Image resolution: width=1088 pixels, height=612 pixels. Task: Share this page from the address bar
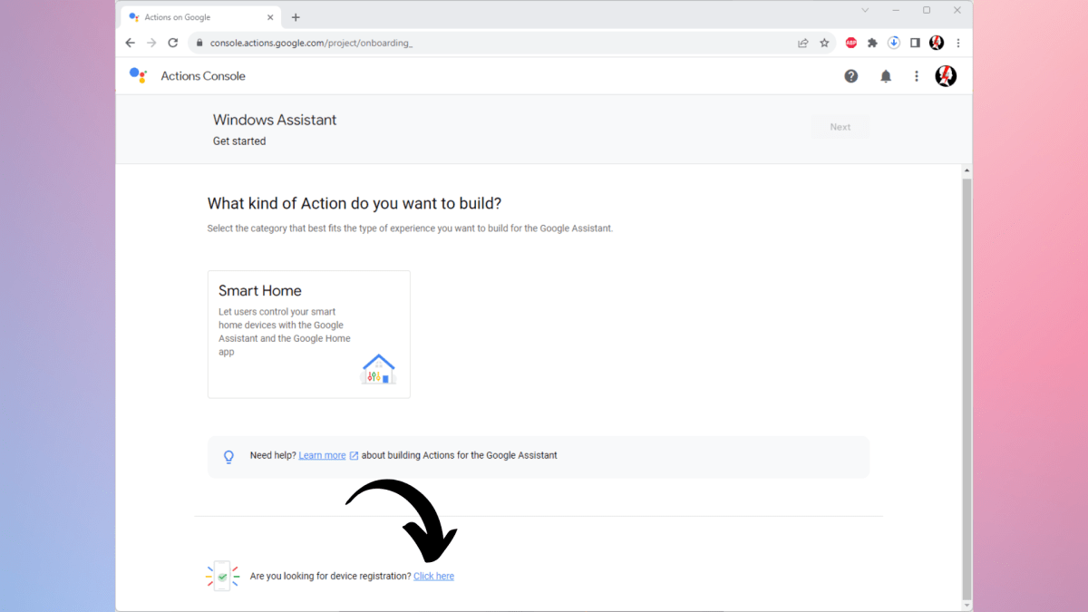click(802, 43)
